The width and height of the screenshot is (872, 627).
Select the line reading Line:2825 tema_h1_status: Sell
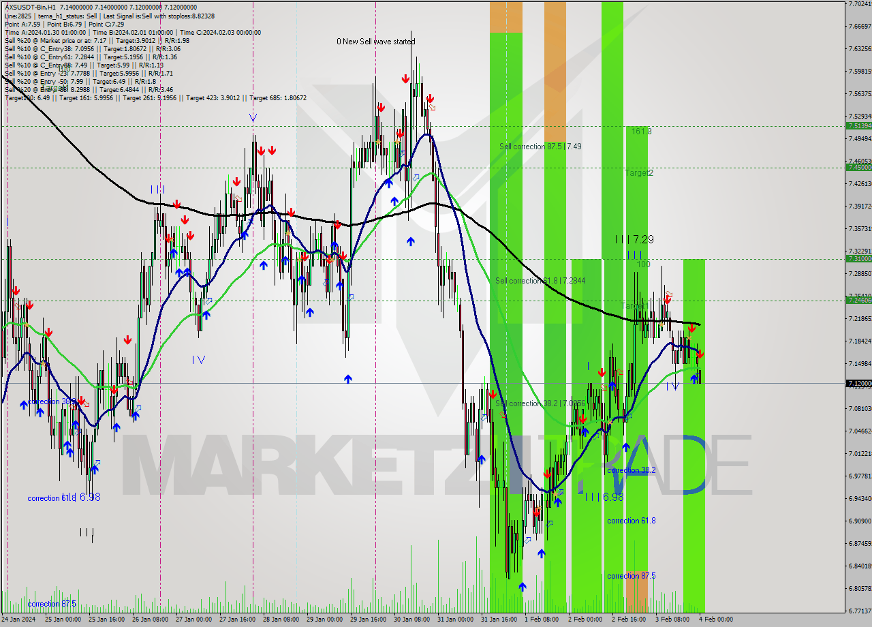click(110, 16)
